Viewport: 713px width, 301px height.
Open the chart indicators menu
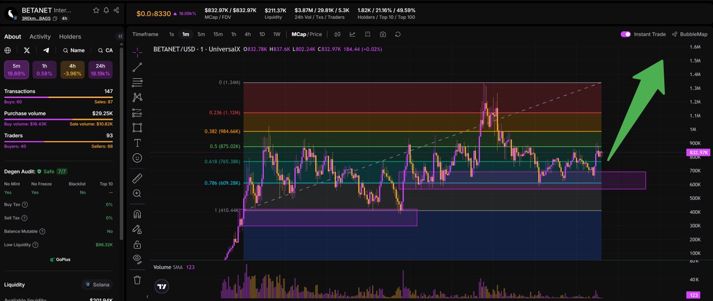pyautogui.click(x=353, y=34)
